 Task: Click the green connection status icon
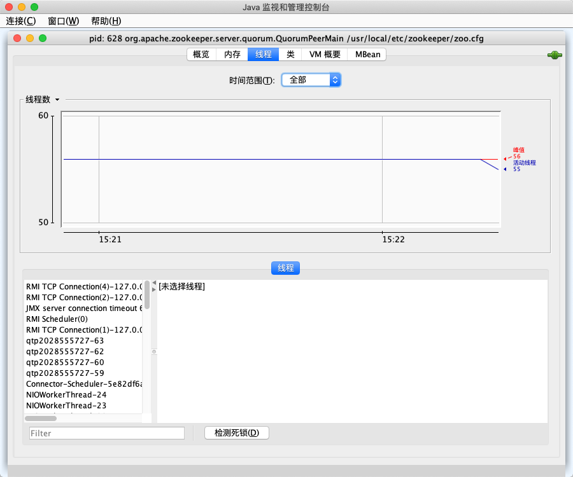pyautogui.click(x=555, y=55)
